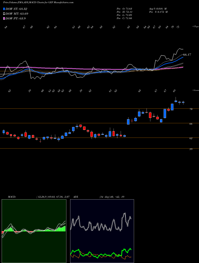
Task: Select the 'DOW ST: 68.32' legend text
Action: [16, 9]
